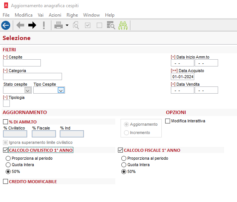This screenshot has height=202, width=237.
Task: Click the Data Acquisto field 01-01-2024
Action: 183,77
